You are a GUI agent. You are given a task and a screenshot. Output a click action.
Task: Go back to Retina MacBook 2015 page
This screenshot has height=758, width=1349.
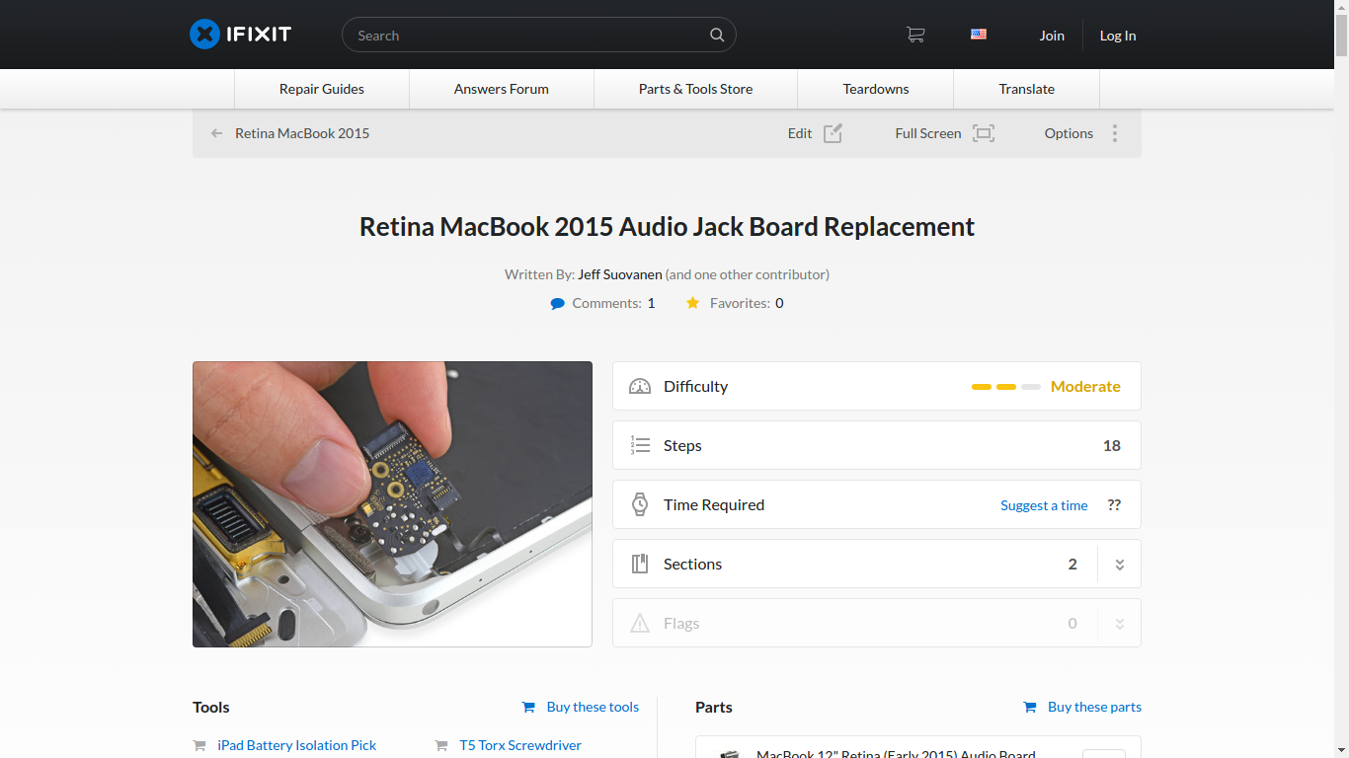pyautogui.click(x=302, y=133)
